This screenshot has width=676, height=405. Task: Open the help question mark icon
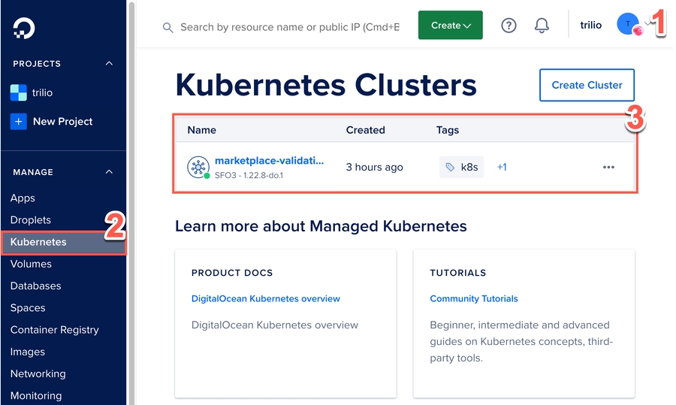pos(509,26)
